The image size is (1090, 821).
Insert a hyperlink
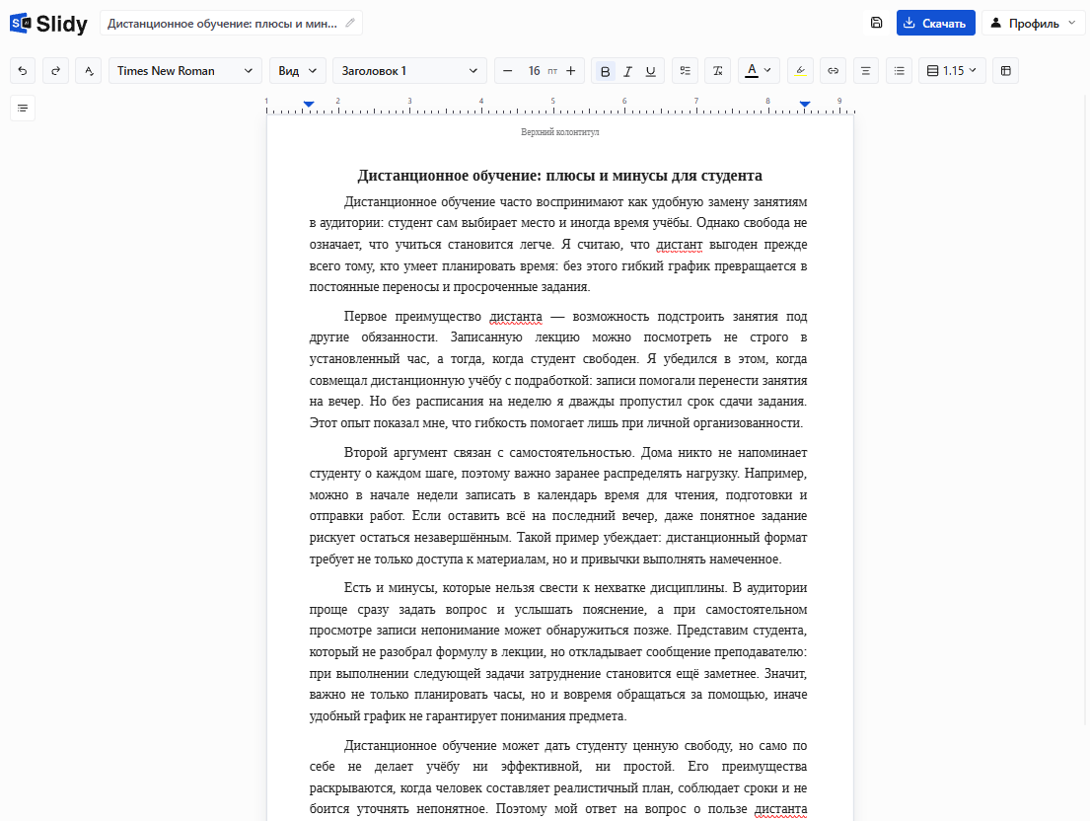click(833, 71)
